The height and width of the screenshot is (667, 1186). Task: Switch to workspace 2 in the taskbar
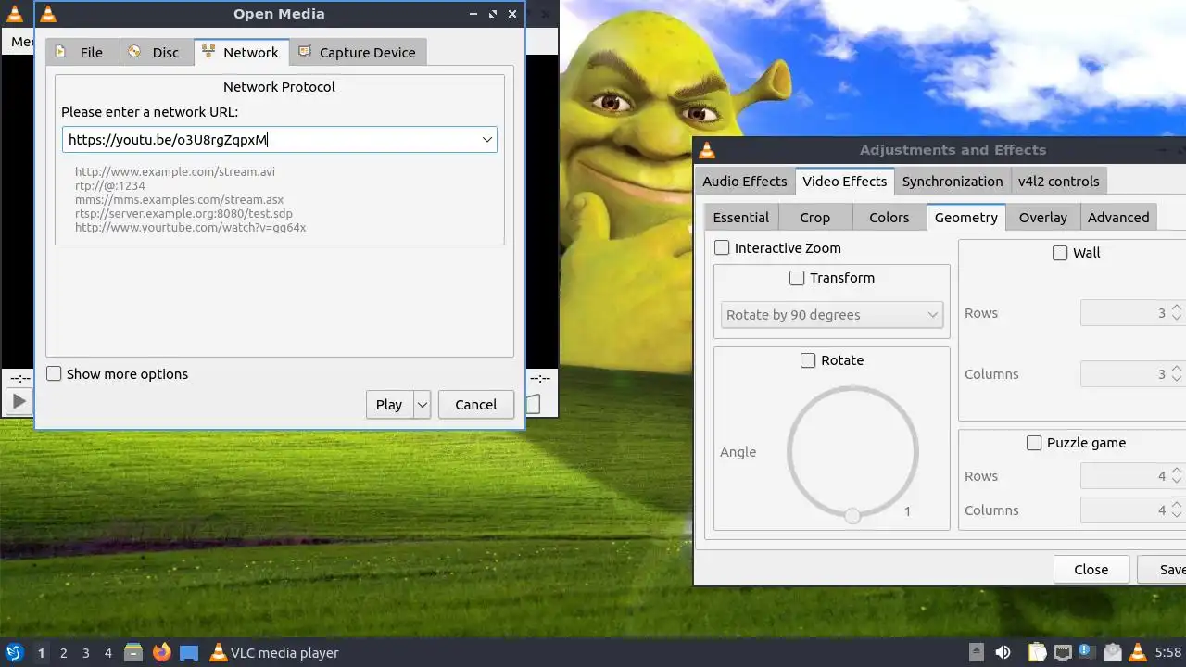(x=63, y=653)
